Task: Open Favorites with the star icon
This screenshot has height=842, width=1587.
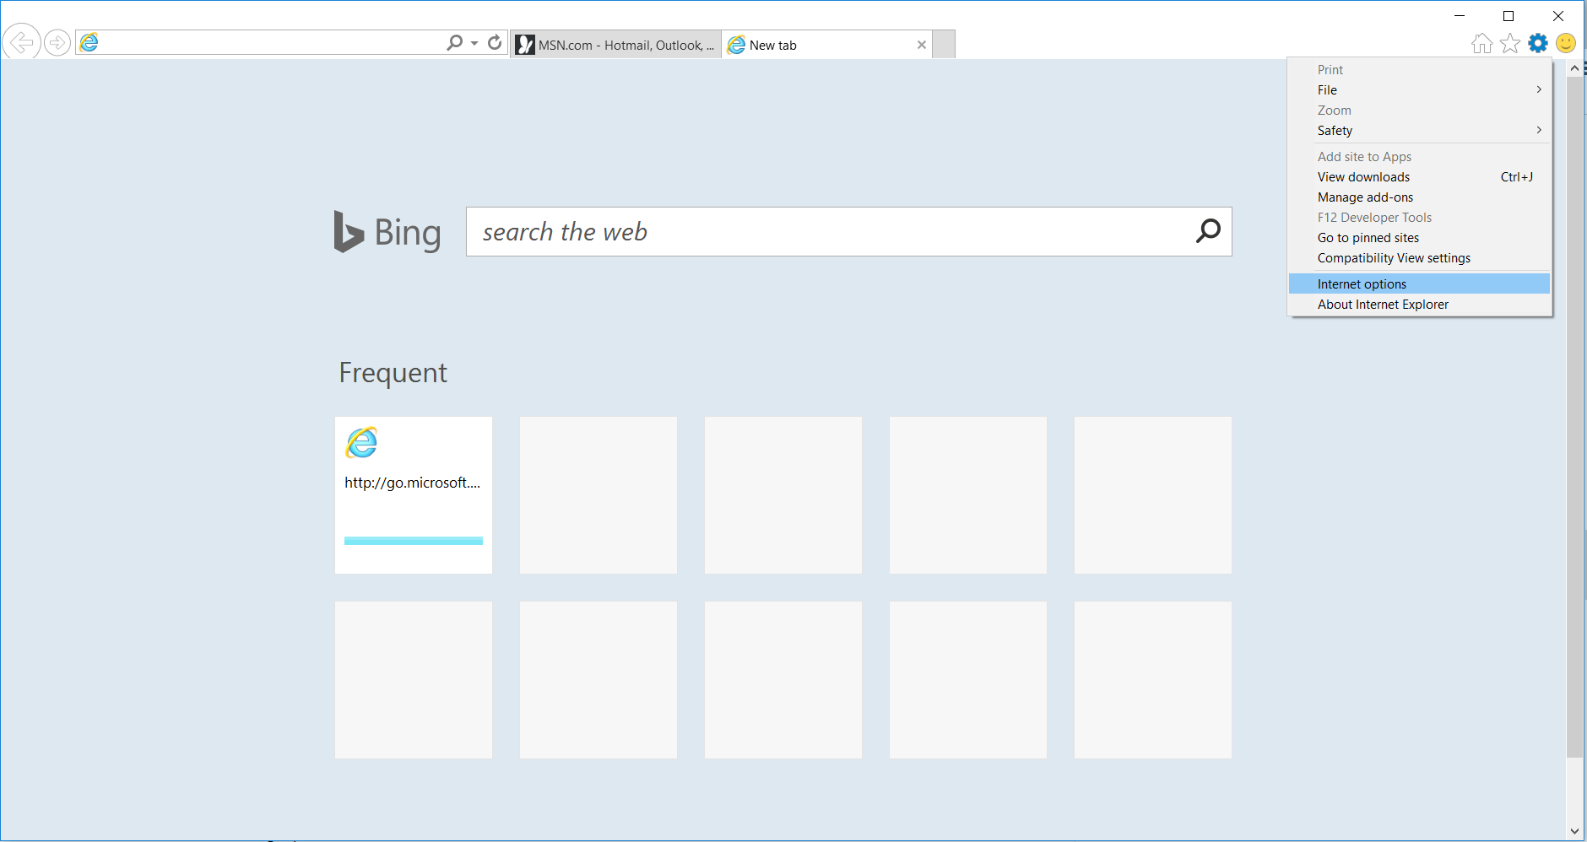Action: 1510,44
